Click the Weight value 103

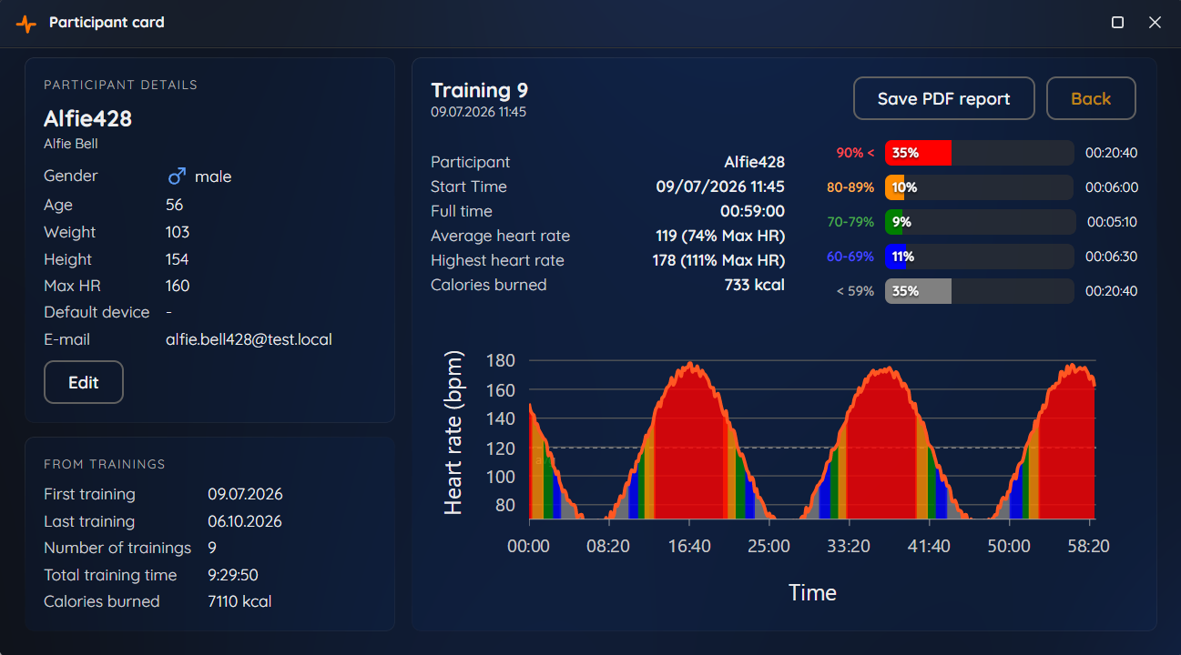point(178,232)
